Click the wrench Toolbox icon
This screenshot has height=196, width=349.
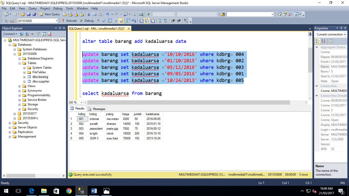(x=290, y=14)
